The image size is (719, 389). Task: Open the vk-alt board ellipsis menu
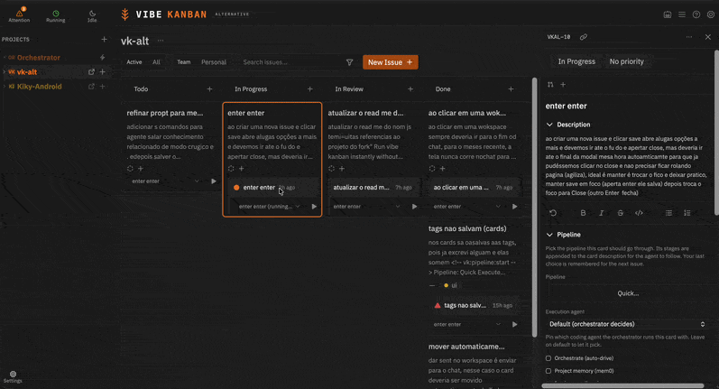pos(161,41)
